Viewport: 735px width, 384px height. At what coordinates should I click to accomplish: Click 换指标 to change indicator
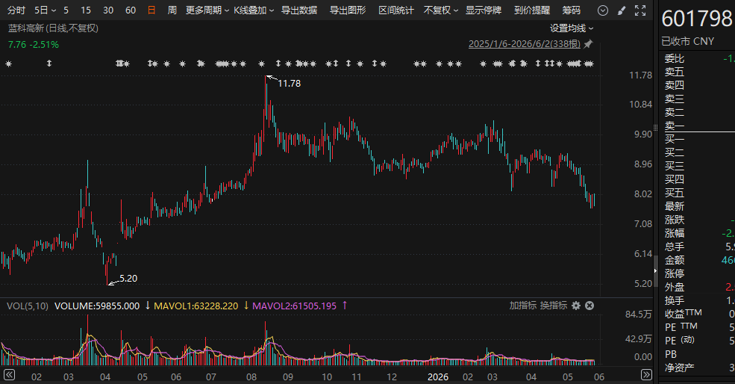tap(554, 306)
